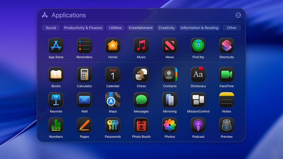Switch to Productivity & Finance category
The height and width of the screenshot is (159, 283).
83,28
